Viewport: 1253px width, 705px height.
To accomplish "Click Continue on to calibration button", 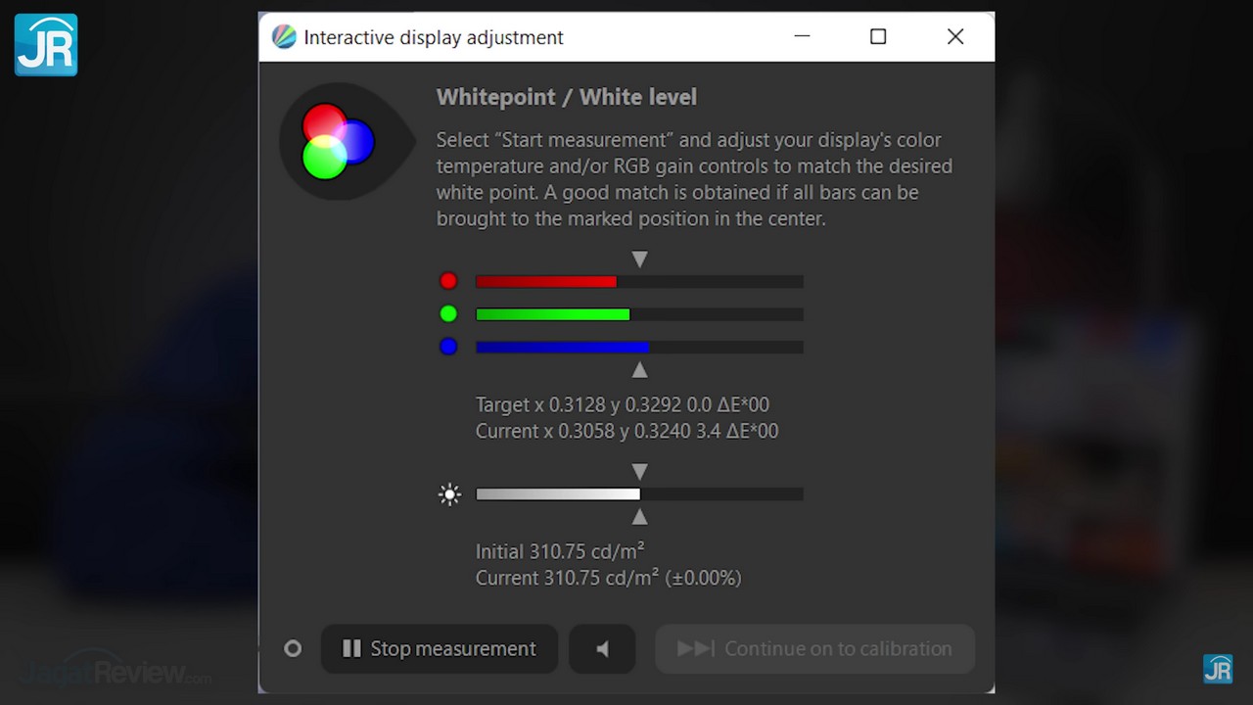I will click(x=814, y=649).
